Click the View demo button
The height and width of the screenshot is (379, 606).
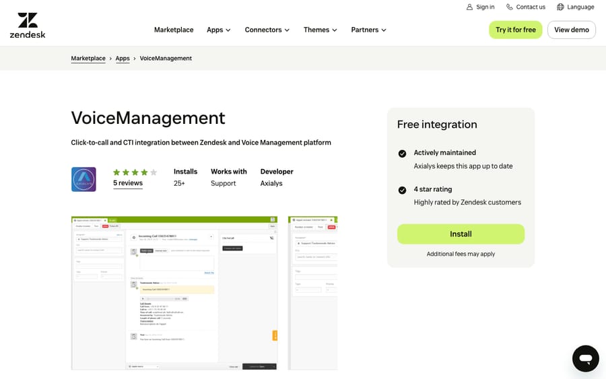coord(572,30)
